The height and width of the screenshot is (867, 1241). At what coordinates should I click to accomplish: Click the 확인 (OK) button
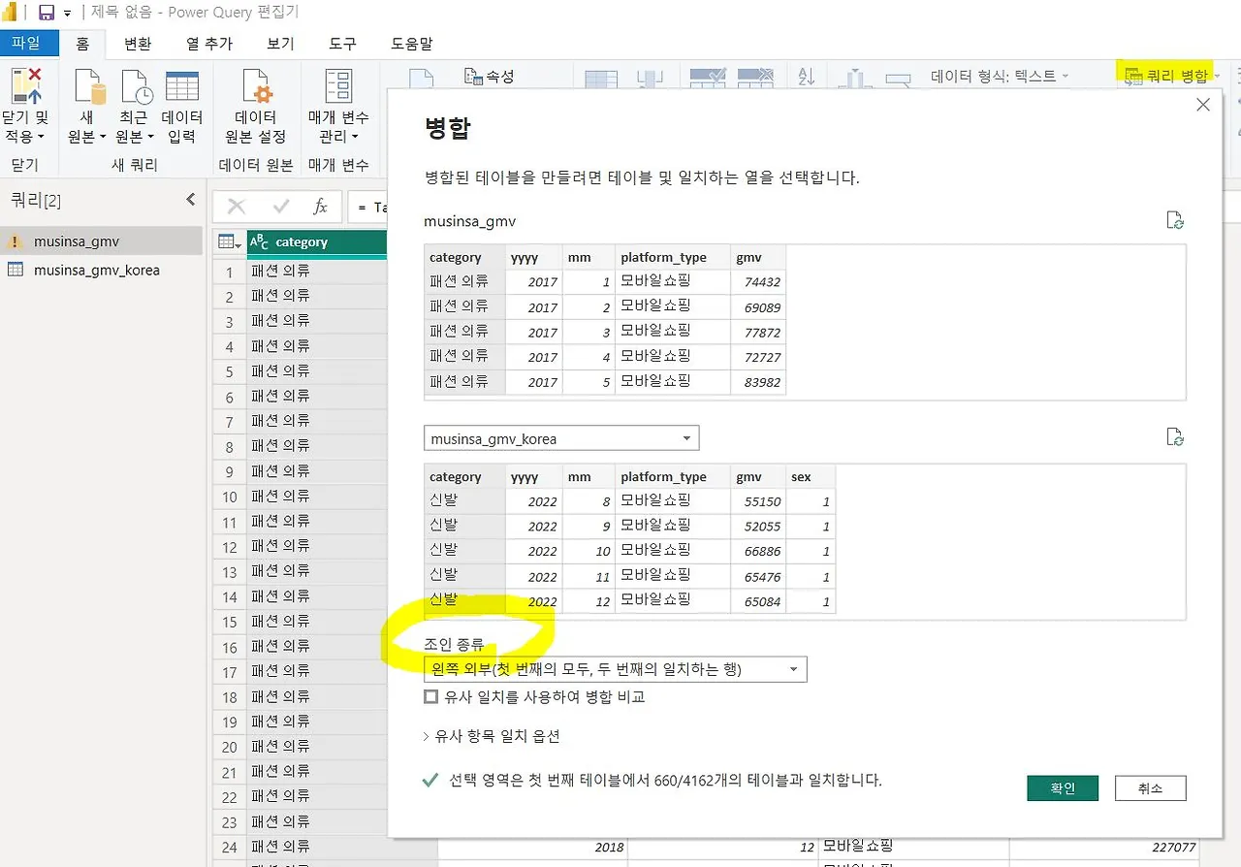tap(1063, 787)
